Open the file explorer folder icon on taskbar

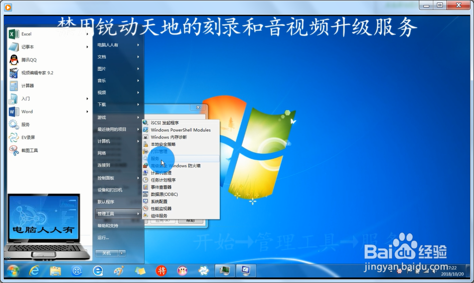point(56,271)
